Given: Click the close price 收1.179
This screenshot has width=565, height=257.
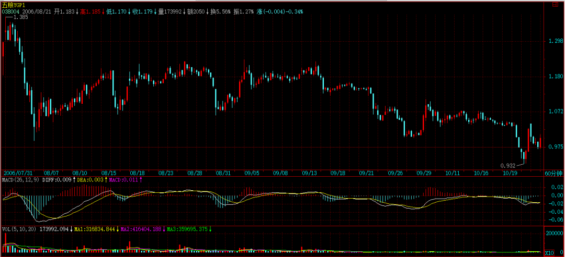Looking at the screenshot, I should 143,12.
